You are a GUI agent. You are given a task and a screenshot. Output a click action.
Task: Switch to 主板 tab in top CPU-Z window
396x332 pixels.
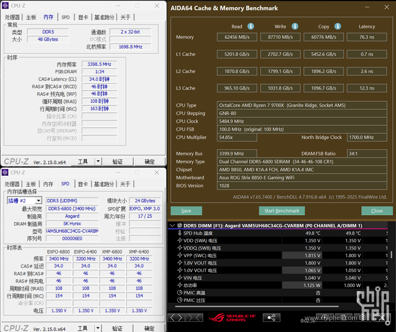(x=31, y=17)
